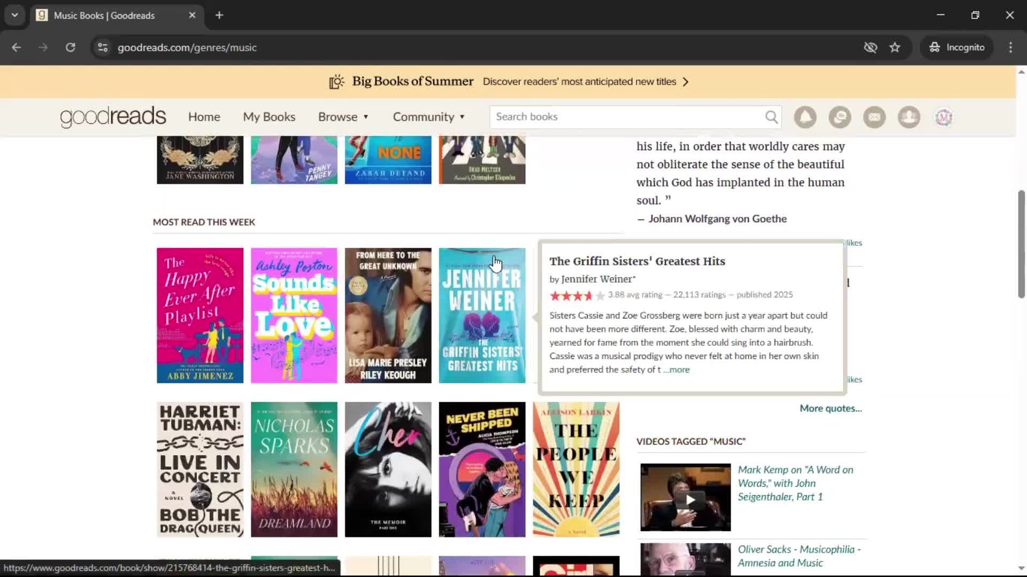This screenshot has width=1027, height=577.
Task: Close the Music Books Goodreads tab
Action: 192,15
